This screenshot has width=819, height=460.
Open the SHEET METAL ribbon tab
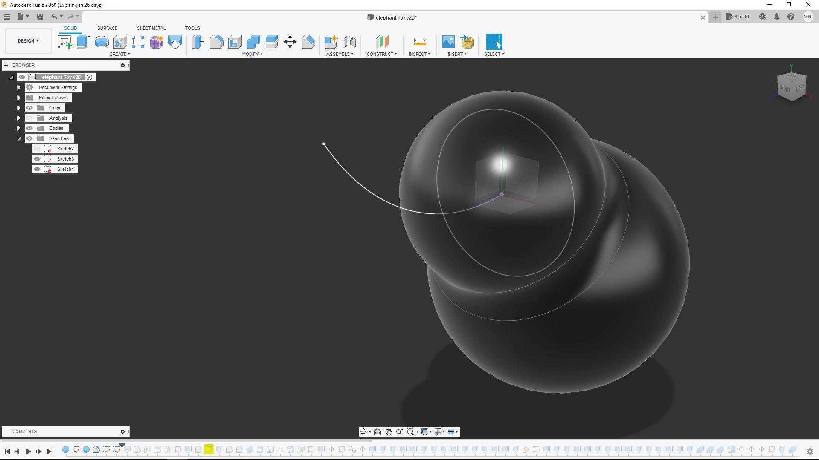pyautogui.click(x=151, y=28)
